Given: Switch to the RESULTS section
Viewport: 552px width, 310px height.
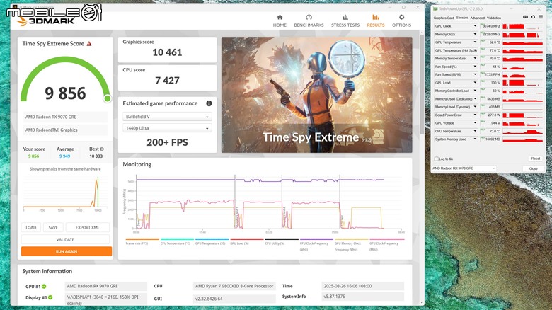Looking at the screenshot, I should pos(376,21).
